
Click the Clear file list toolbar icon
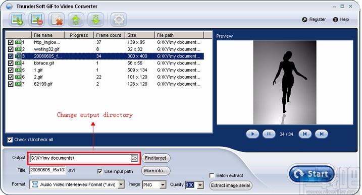(x=57, y=19)
